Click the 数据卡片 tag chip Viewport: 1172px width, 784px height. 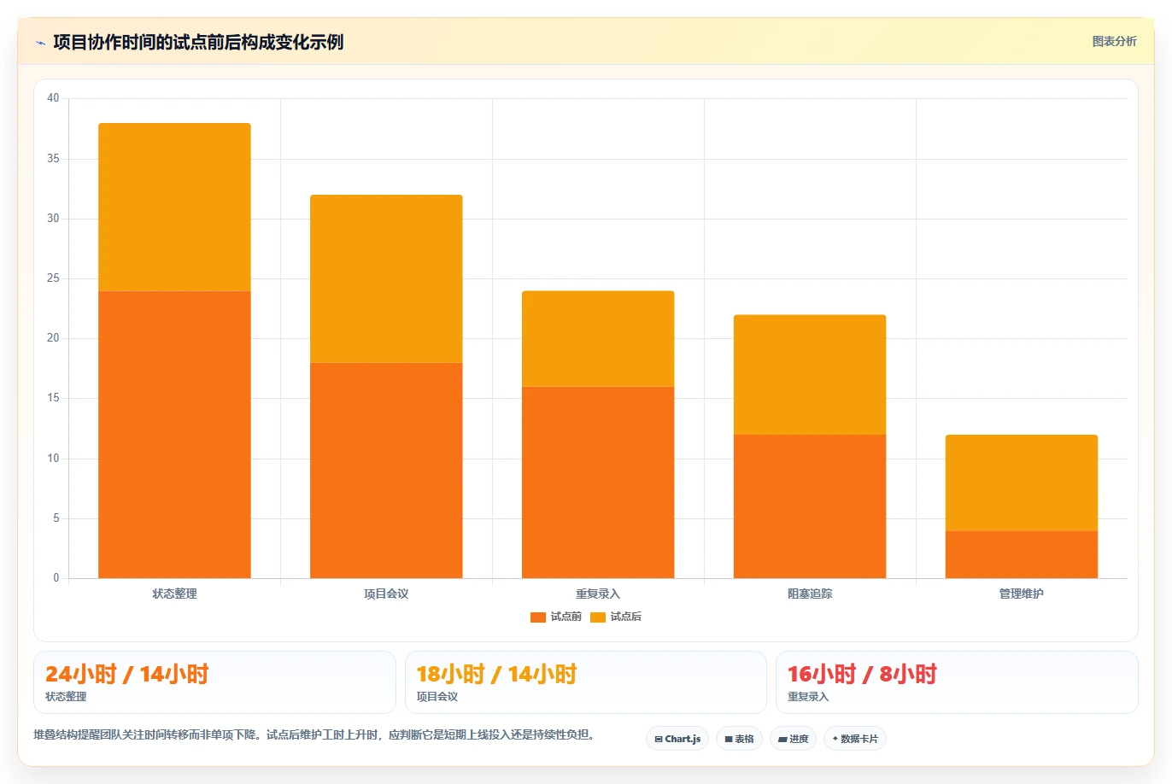point(855,739)
